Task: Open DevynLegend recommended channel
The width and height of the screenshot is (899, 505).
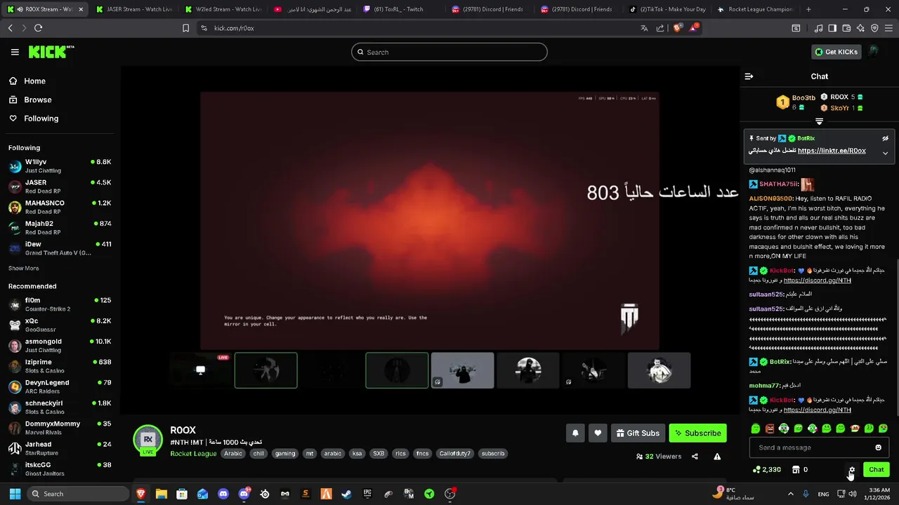Action: 59,386
